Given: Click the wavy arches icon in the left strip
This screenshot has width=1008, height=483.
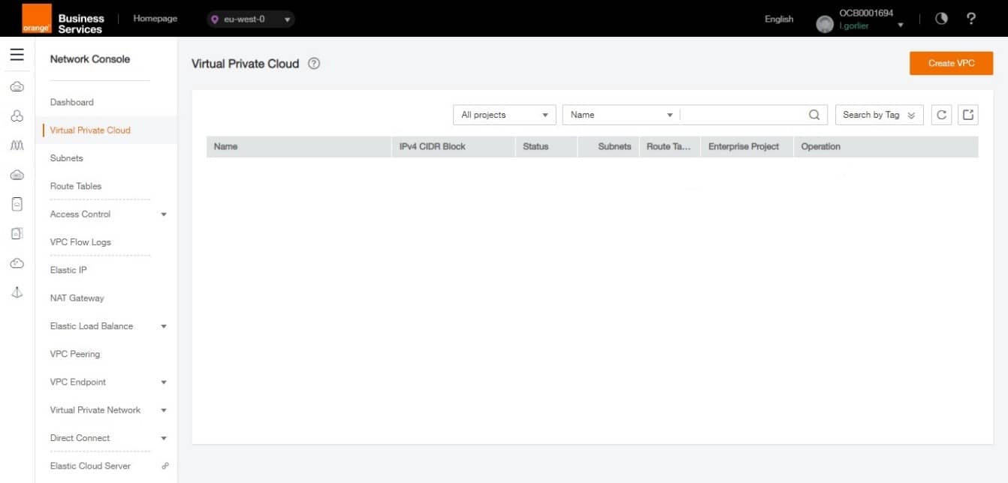Looking at the screenshot, I should [x=17, y=145].
